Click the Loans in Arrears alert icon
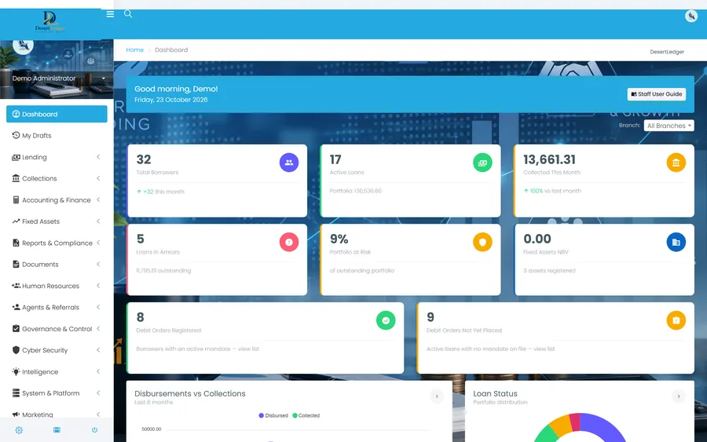Screen dimensions: 707x442 pyautogui.click(x=289, y=242)
